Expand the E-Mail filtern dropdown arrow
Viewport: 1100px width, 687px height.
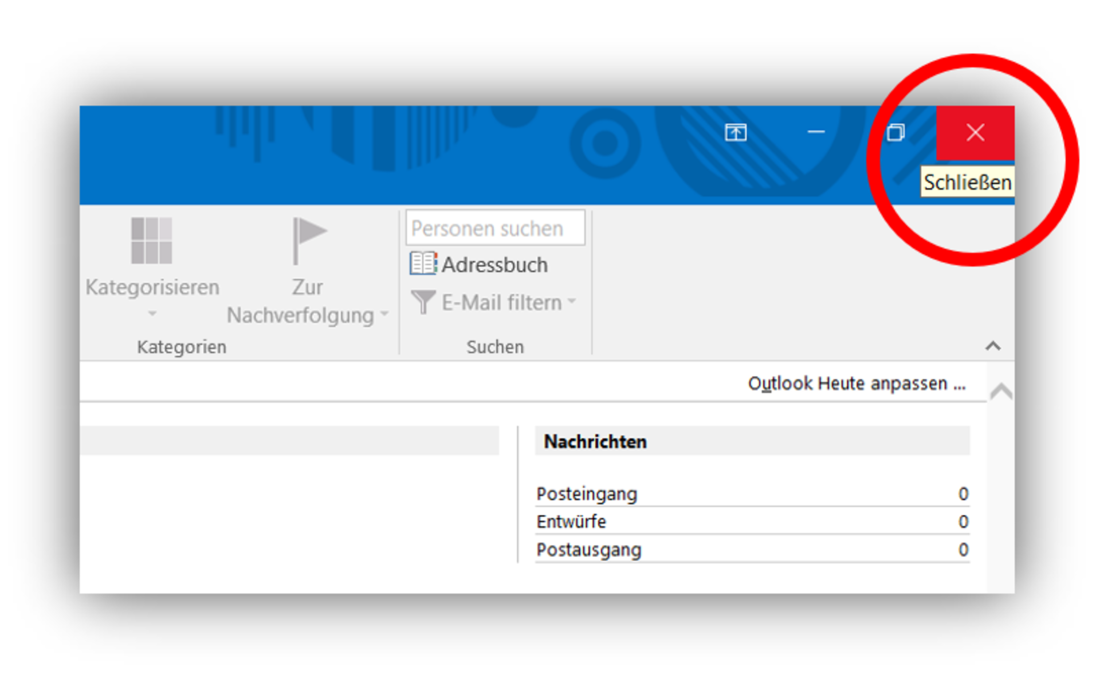(x=572, y=301)
